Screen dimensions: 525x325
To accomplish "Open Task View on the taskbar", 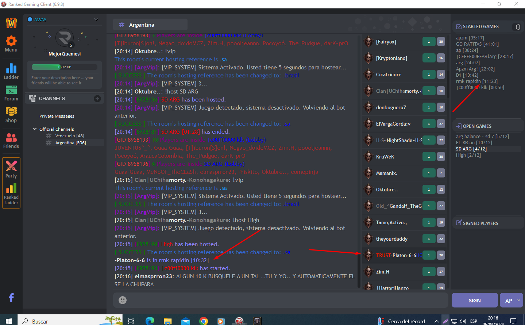I will pos(131,321).
